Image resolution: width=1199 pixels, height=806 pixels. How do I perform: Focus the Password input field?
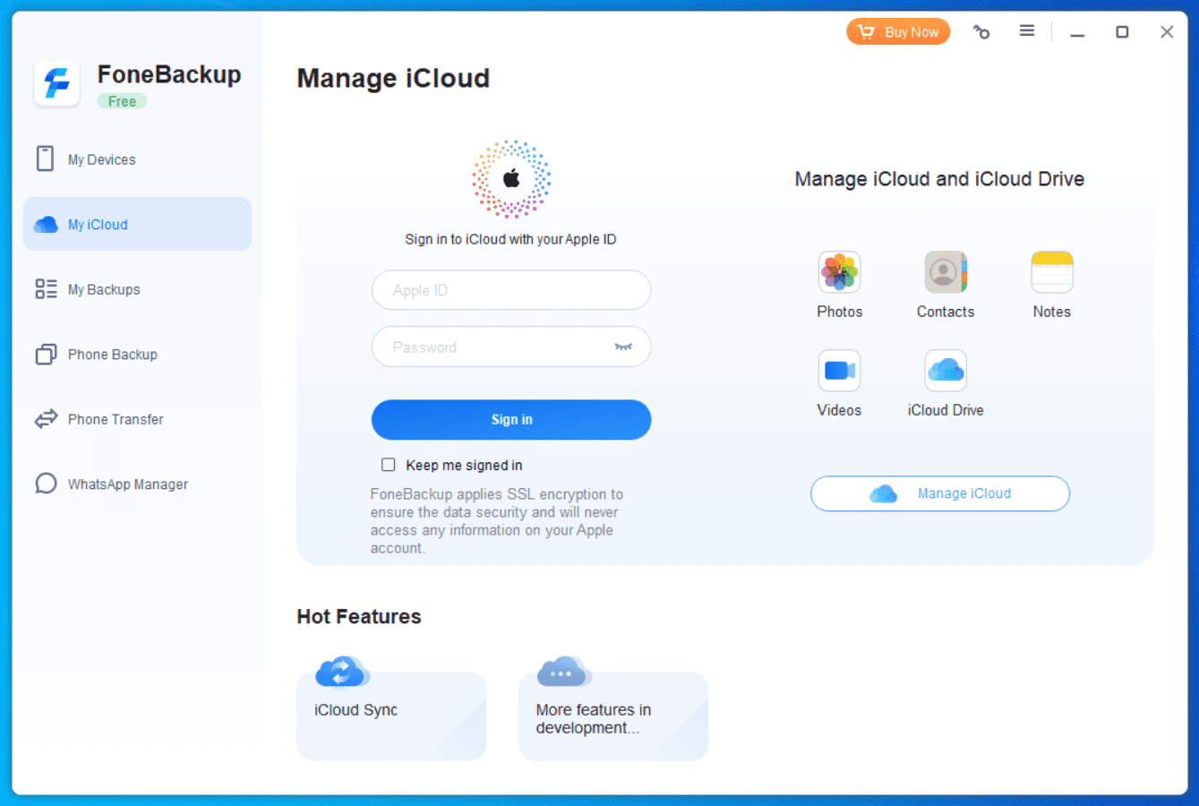click(511, 347)
